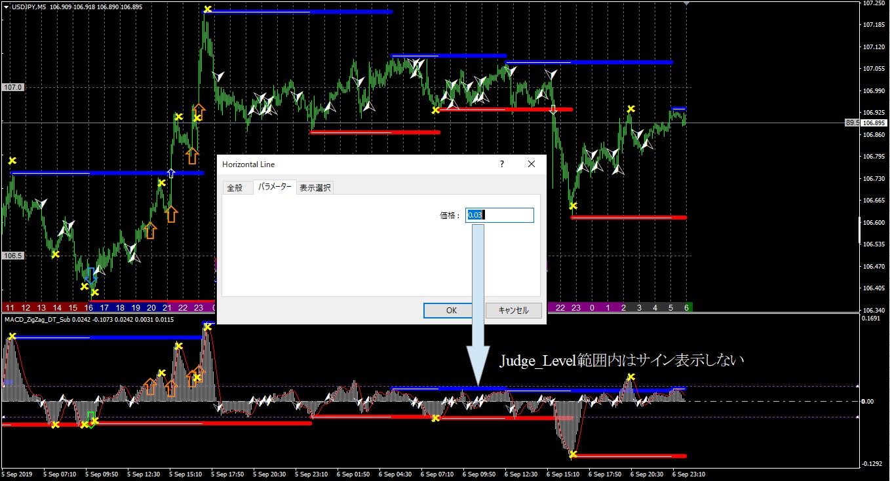This screenshot has height=481, width=890.
Task: Click the 5 Sep 17:50 time label
Action: click(x=227, y=474)
